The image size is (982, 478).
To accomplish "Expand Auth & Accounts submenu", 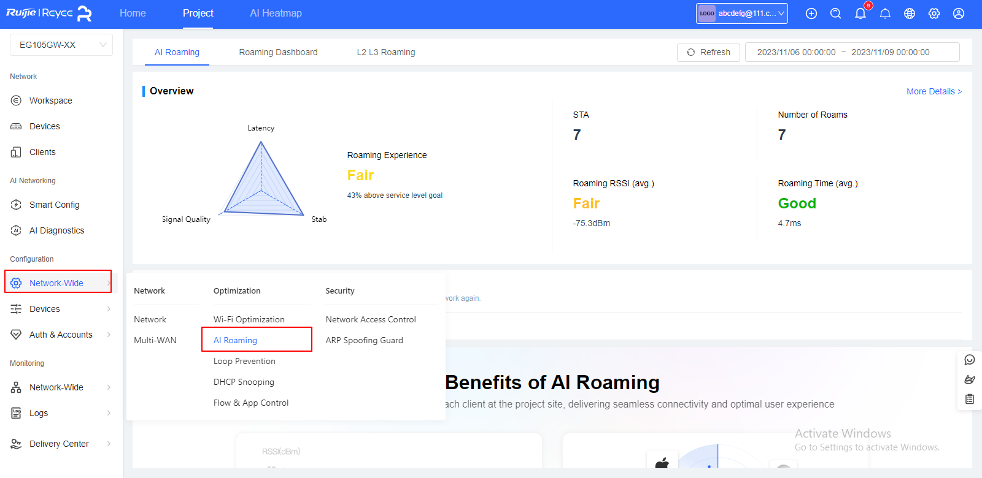I will click(61, 335).
